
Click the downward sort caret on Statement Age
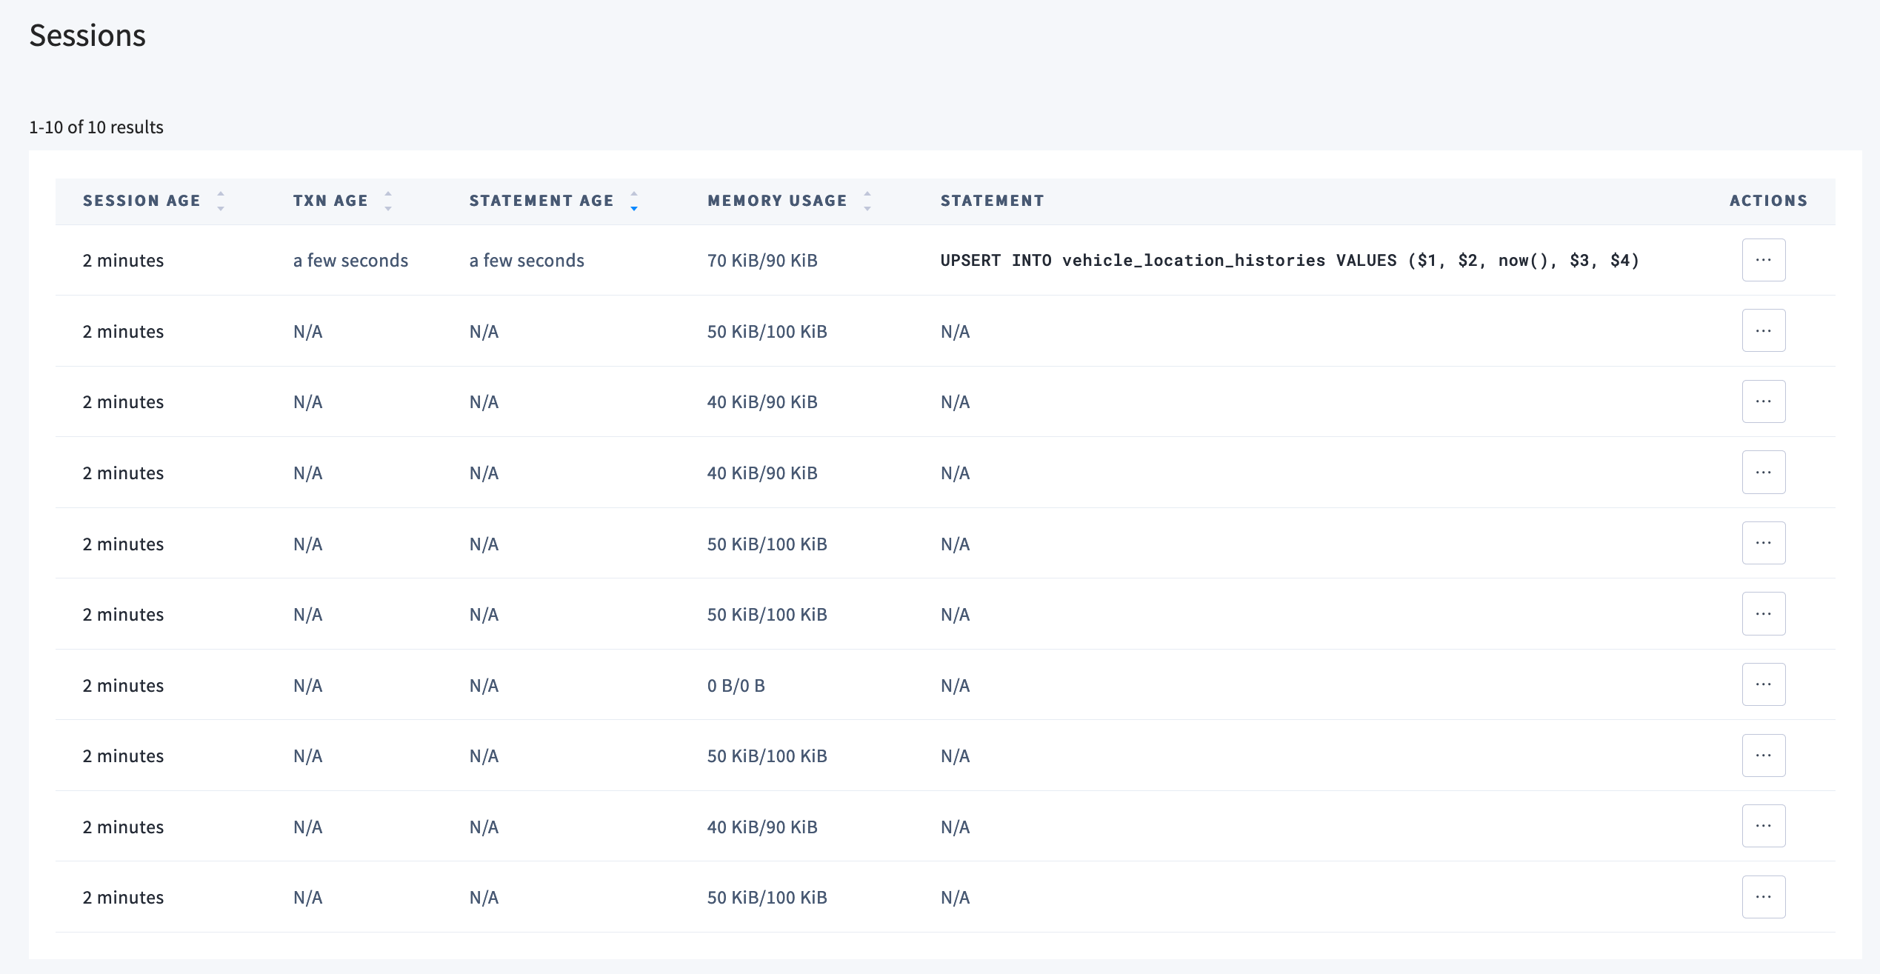point(633,207)
